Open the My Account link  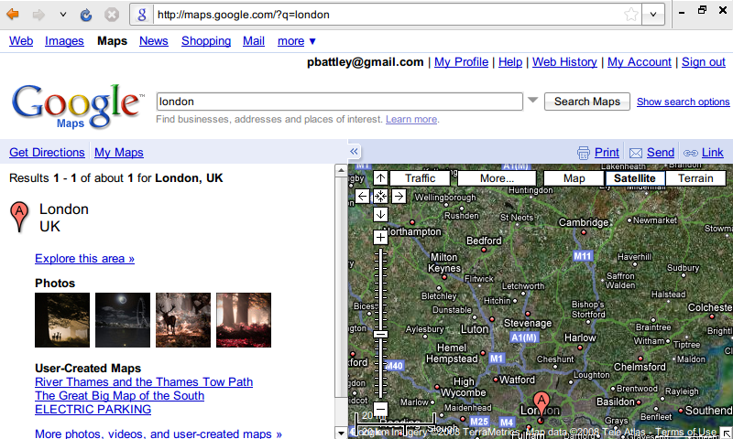(639, 62)
